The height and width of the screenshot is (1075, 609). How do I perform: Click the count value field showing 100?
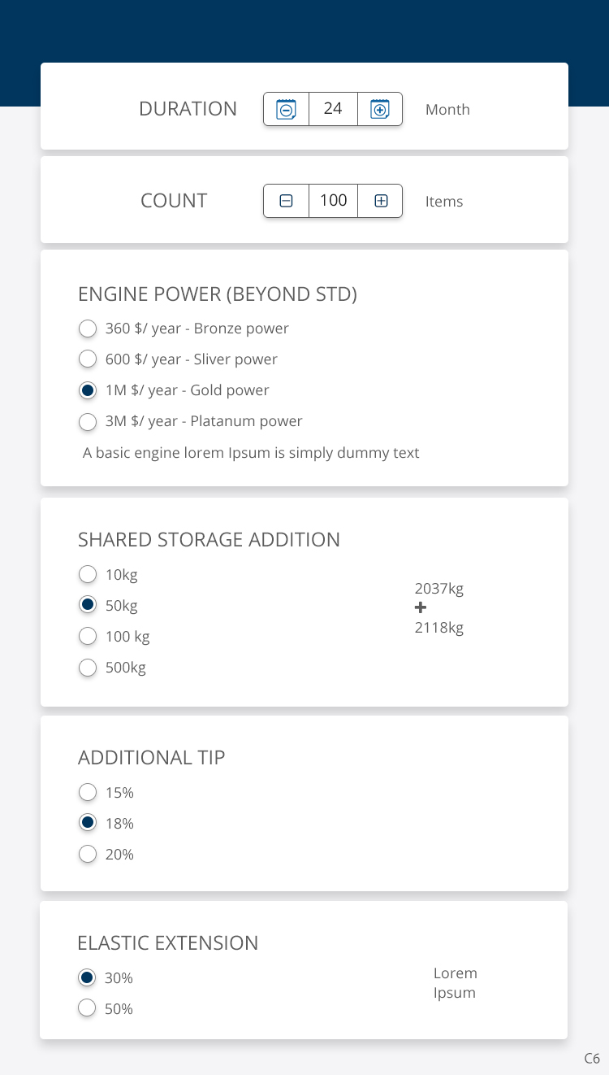click(x=333, y=201)
